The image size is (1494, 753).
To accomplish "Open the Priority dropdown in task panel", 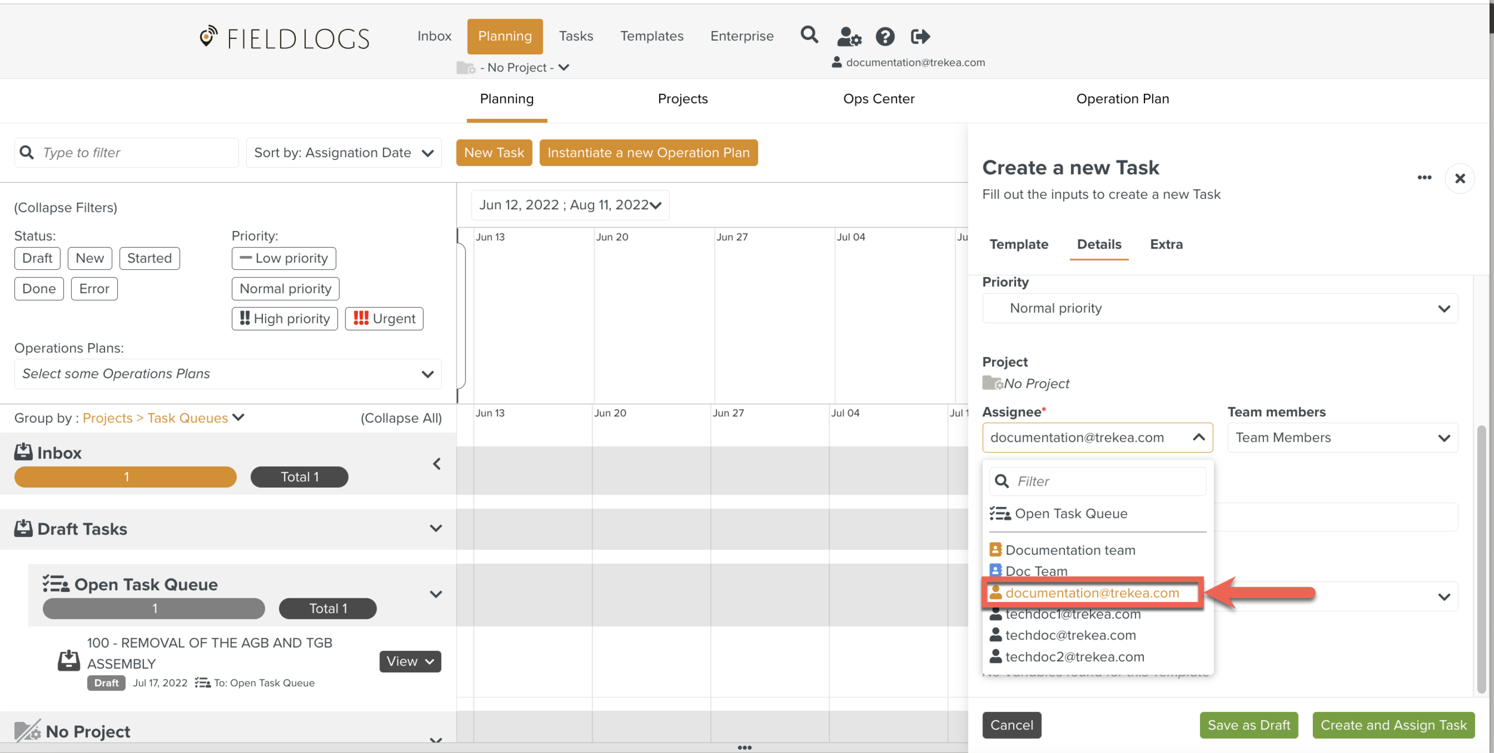I will point(1220,308).
